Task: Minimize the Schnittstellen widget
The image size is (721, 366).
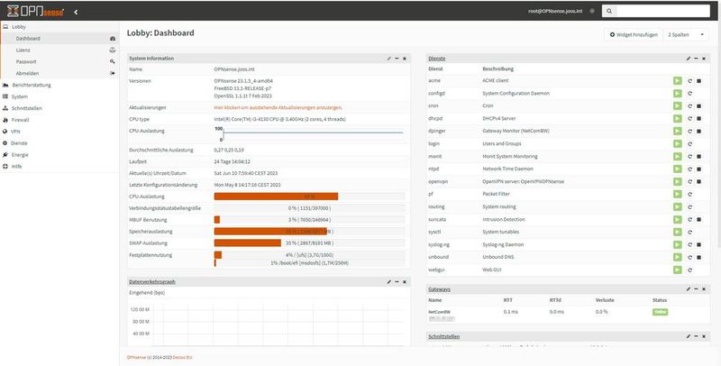Action: (696, 336)
